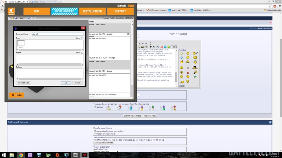The height and width of the screenshot is (158, 282).
Task: Open the HEM tab
Action: pyautogui.click(x=36, y=11)
